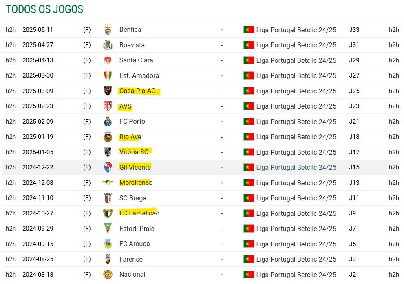404x284 pixels.
Task: Click the SC Braga crest icon
Action: point(108,198)
